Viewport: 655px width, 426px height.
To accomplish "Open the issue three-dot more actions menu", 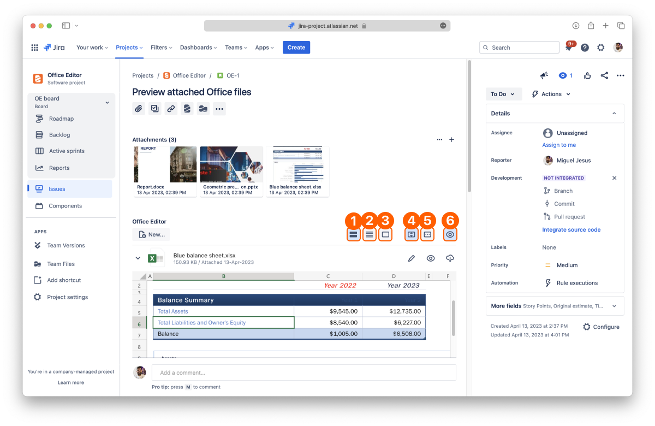I will [620, 75].
